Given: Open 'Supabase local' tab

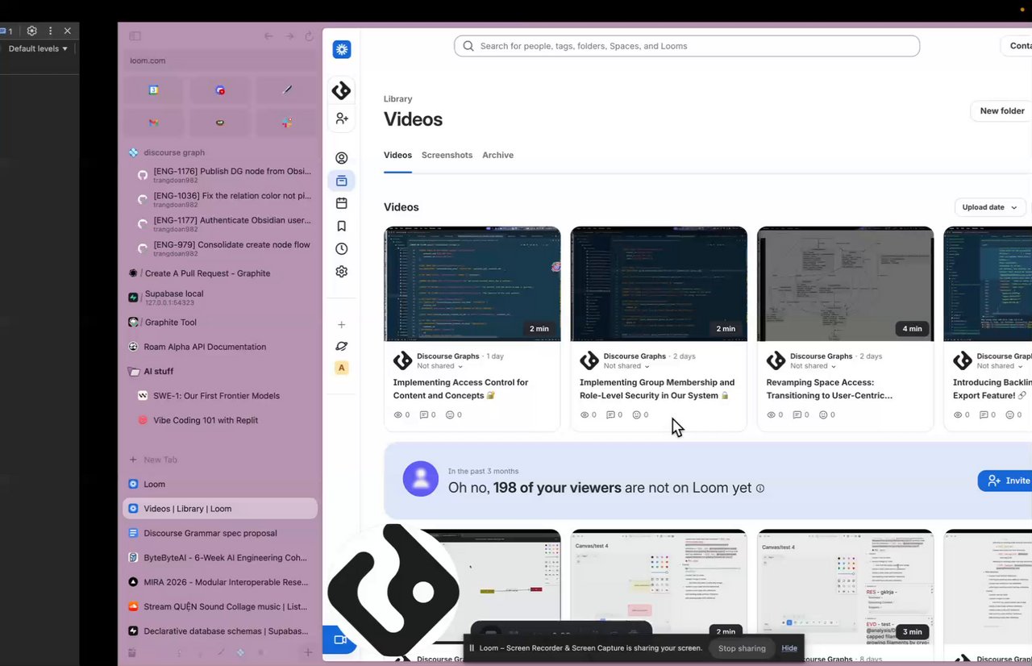Looking at the screenshot, I should [219, 298].
